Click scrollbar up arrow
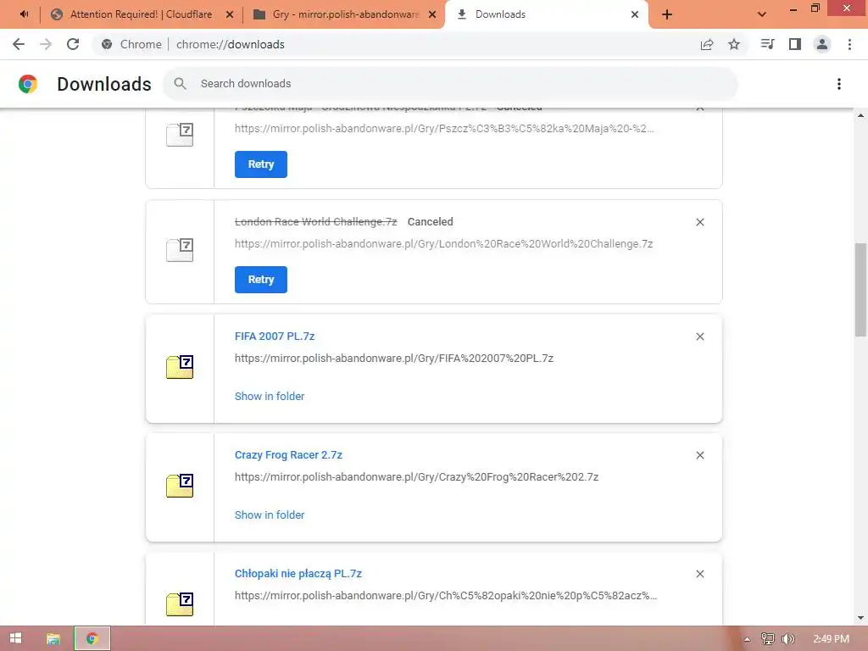Image resolution: width=868 pixels, height=651 pixels. [860, 115]
